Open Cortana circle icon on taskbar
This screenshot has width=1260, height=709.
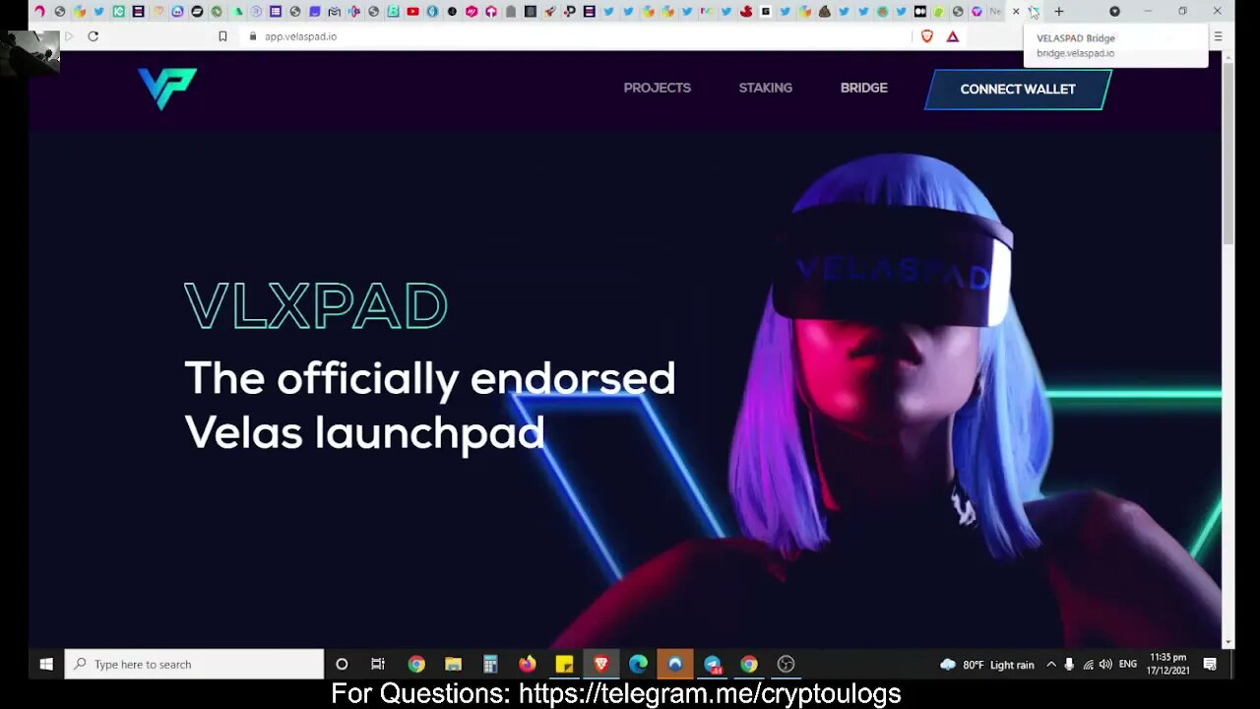pos(342,664)
